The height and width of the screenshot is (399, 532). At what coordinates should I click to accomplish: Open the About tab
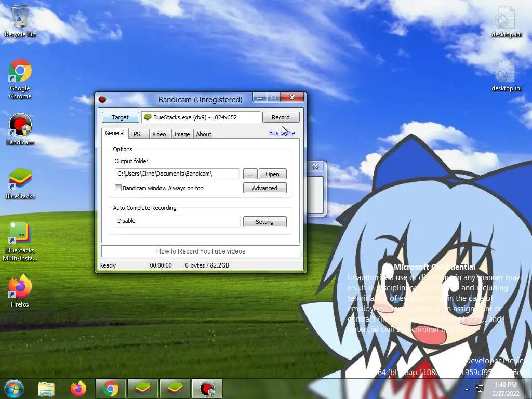(204, 134)
